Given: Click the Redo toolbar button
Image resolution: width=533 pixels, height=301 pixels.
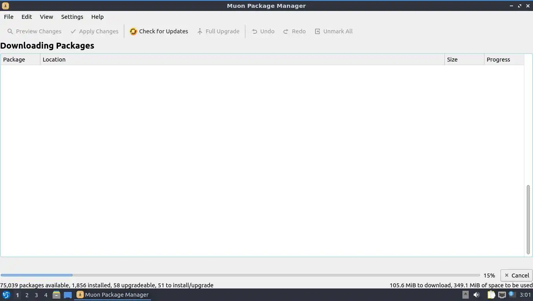Looking at the screenshot, I should pos(294,31).
